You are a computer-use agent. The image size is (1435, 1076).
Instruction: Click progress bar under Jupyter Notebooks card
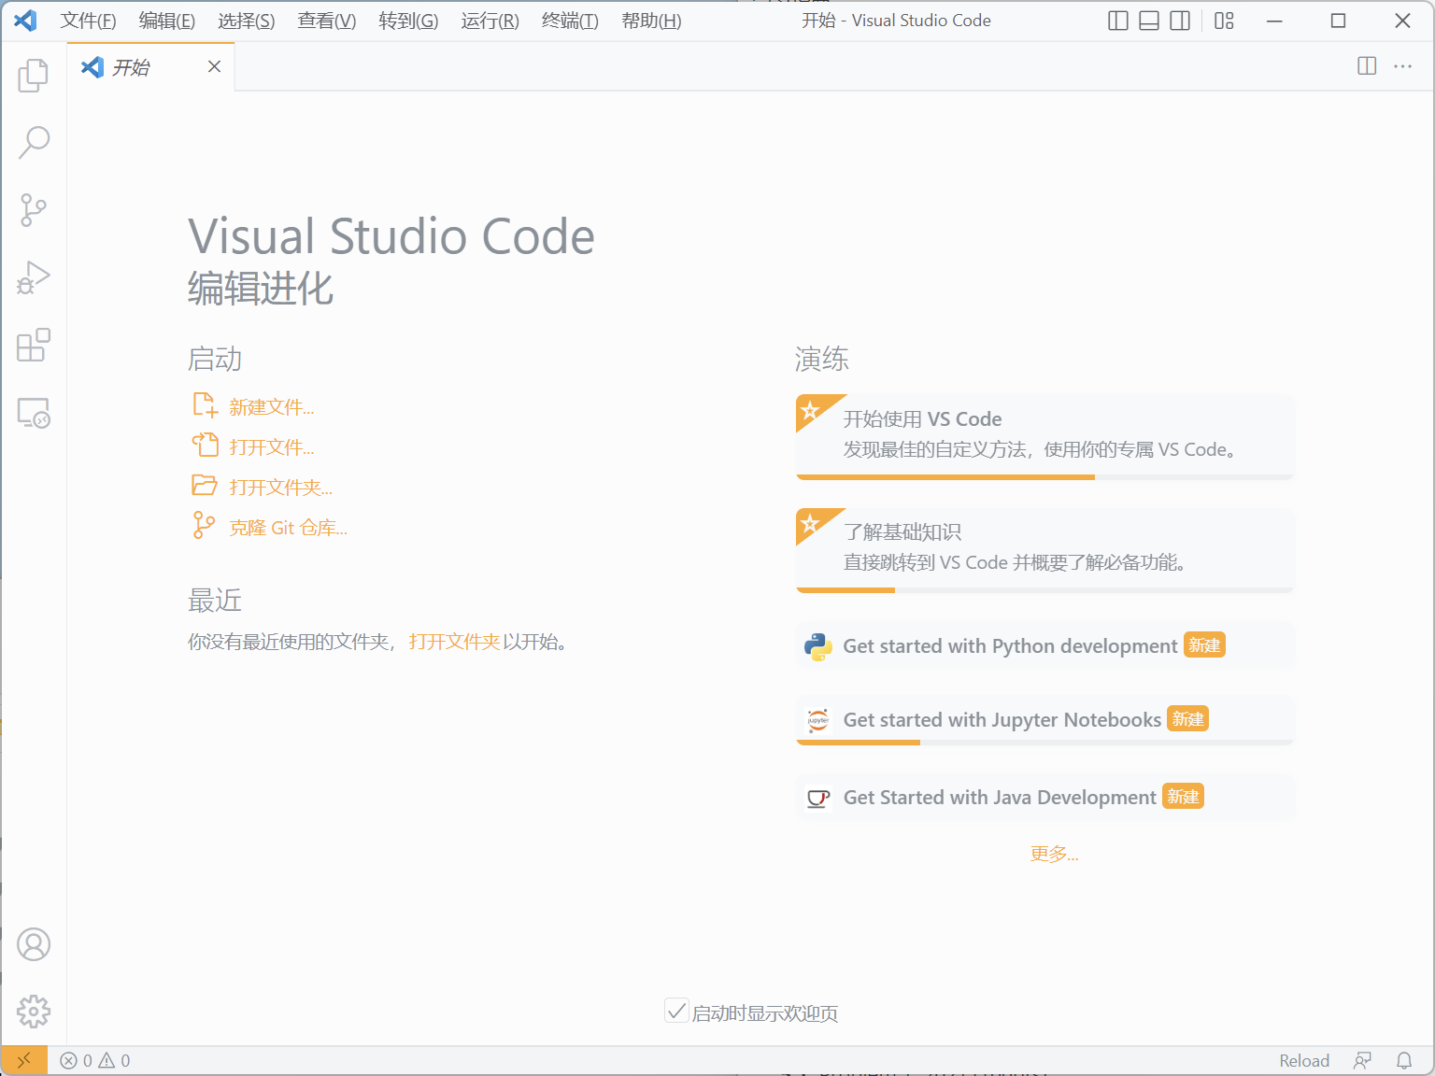point(1044,743)
